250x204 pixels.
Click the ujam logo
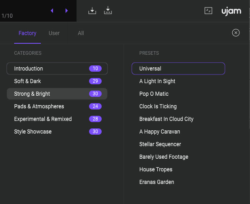(x=231, y=11)
